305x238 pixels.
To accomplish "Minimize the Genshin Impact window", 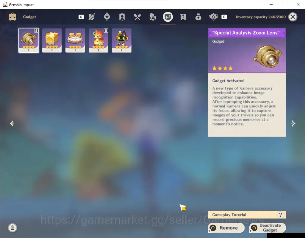I will tap(271, 4).
